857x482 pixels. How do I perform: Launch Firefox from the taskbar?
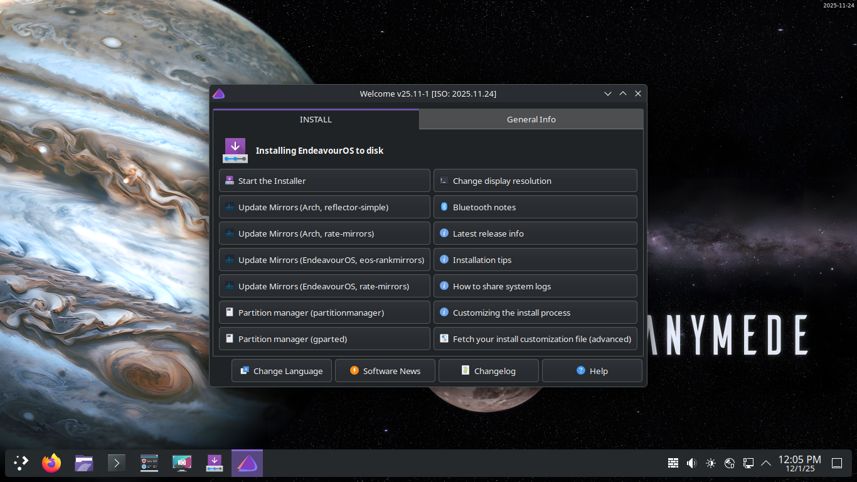point(51,463)
